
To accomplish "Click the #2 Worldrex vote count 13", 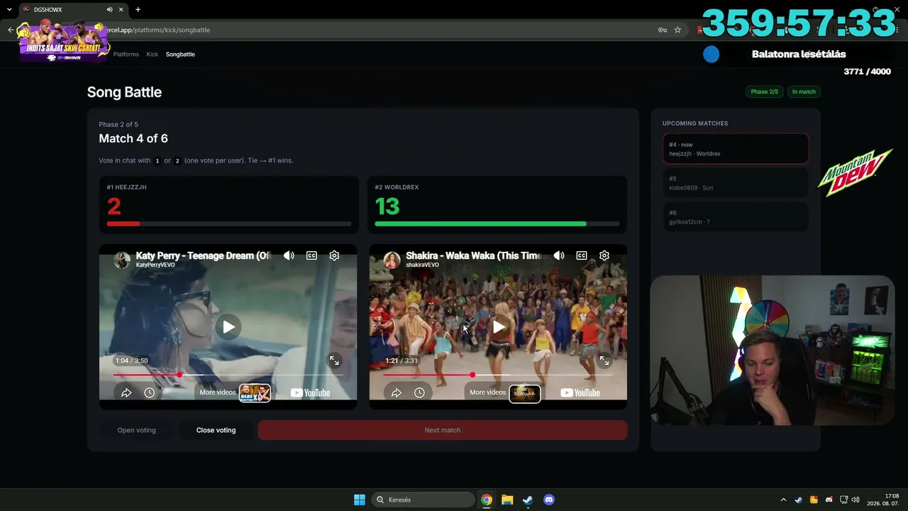I will (387, 207).
